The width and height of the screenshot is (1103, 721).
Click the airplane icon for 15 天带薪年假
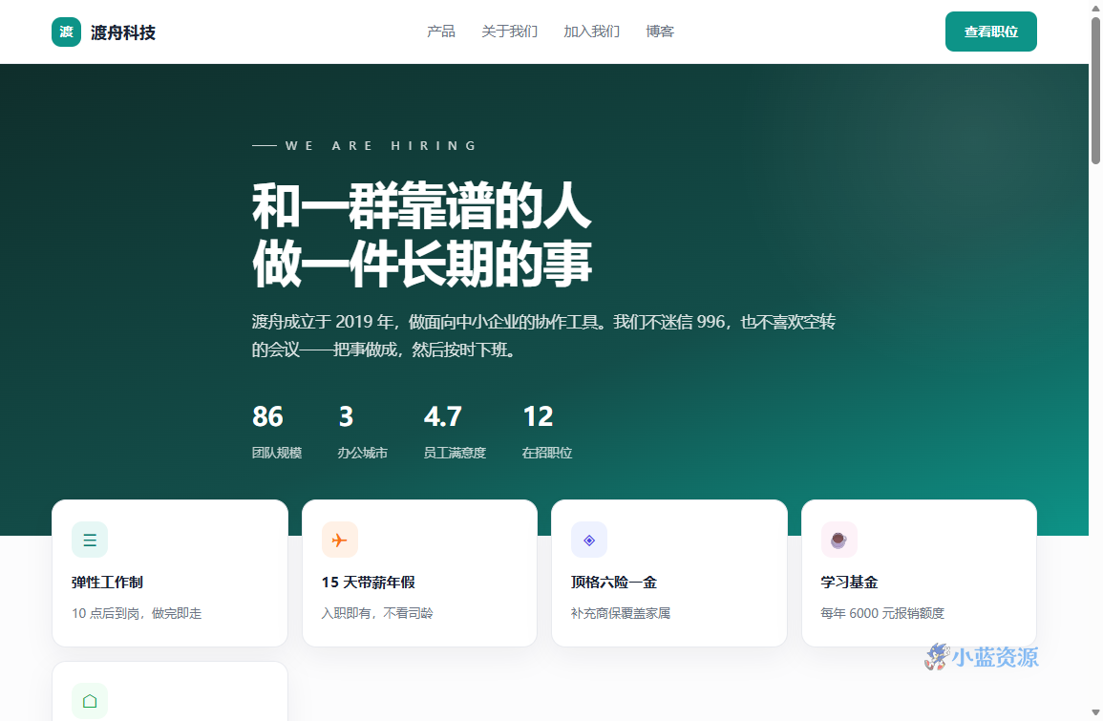click(x=340, y=540)
